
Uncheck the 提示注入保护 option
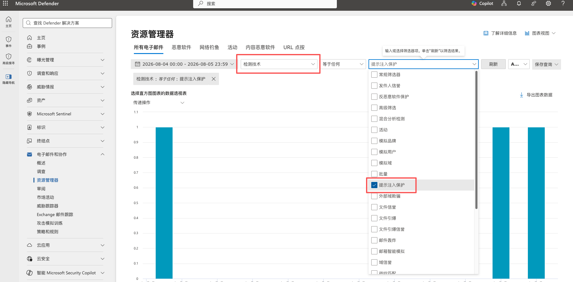pyautogui.click(x=374, y=185)
